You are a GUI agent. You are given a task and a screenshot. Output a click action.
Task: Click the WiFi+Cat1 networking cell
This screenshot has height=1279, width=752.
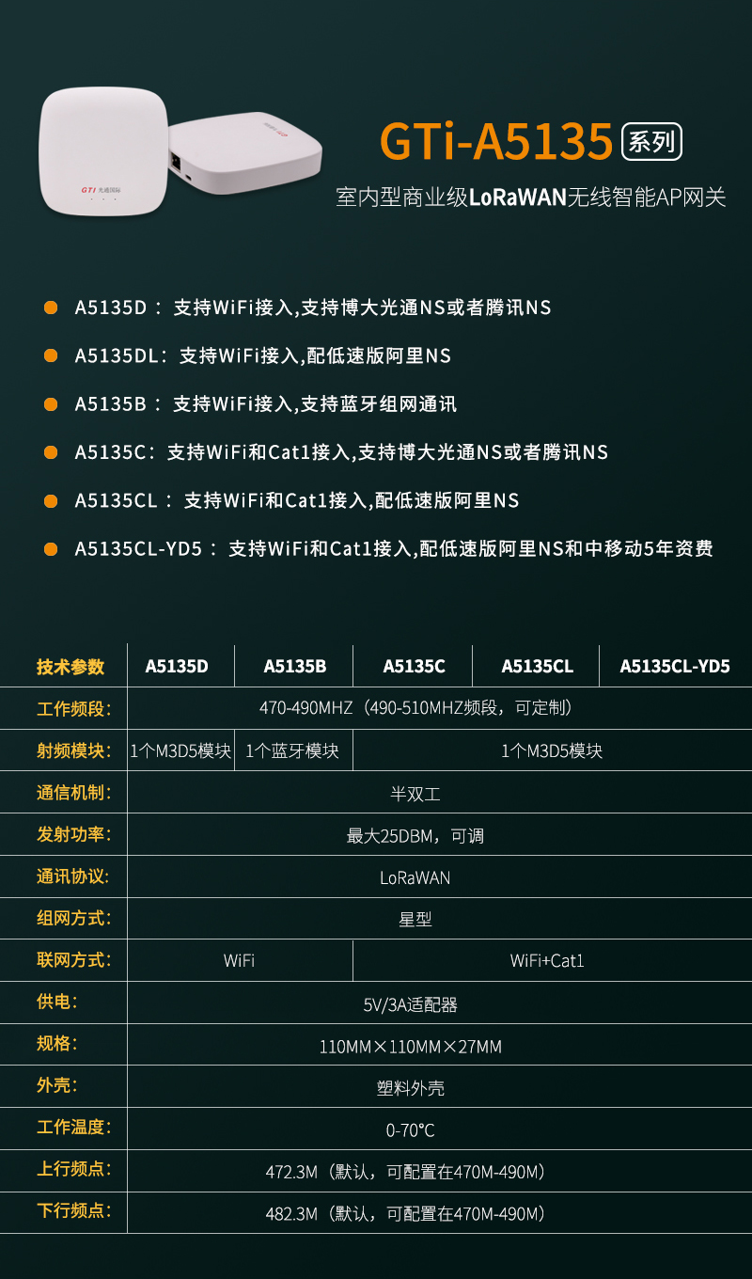click(547, 961)
